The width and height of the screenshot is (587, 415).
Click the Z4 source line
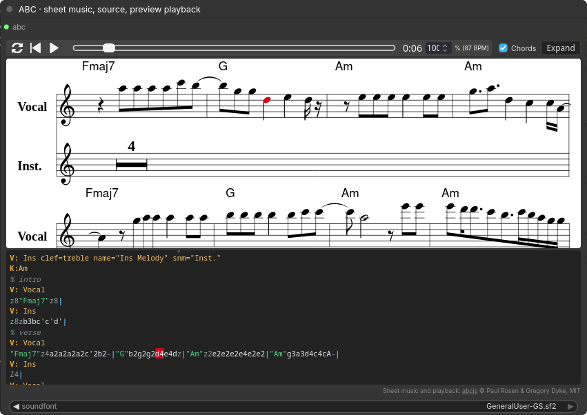[16, 374]
